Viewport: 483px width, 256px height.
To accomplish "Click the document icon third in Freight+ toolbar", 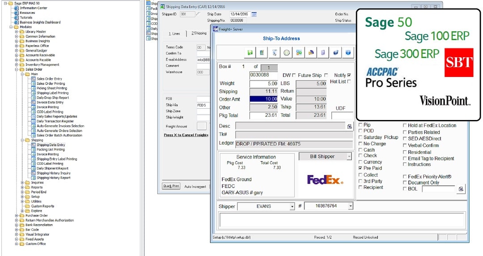I will point(274,53).
